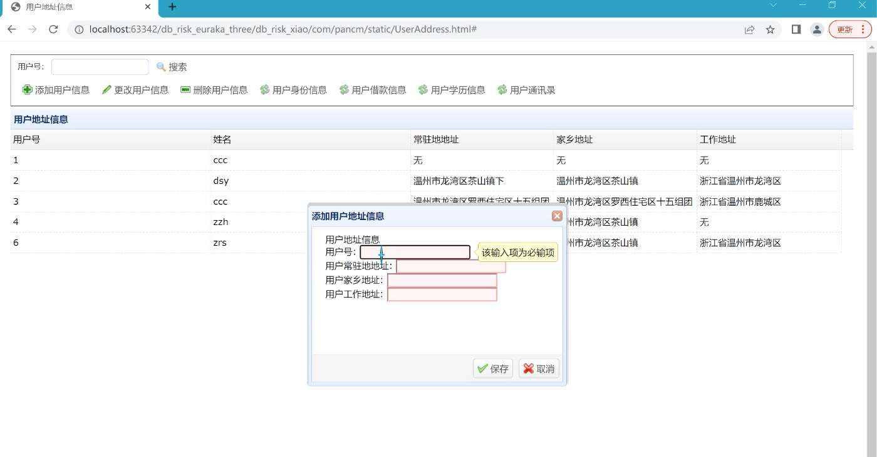Sort by 工作地址 column header
The width and height of the screenshot is (877, 457).
click(x=769, y=139)
